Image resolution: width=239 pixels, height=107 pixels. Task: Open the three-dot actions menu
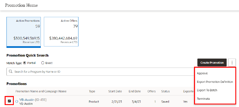click(x=232, y=63)
